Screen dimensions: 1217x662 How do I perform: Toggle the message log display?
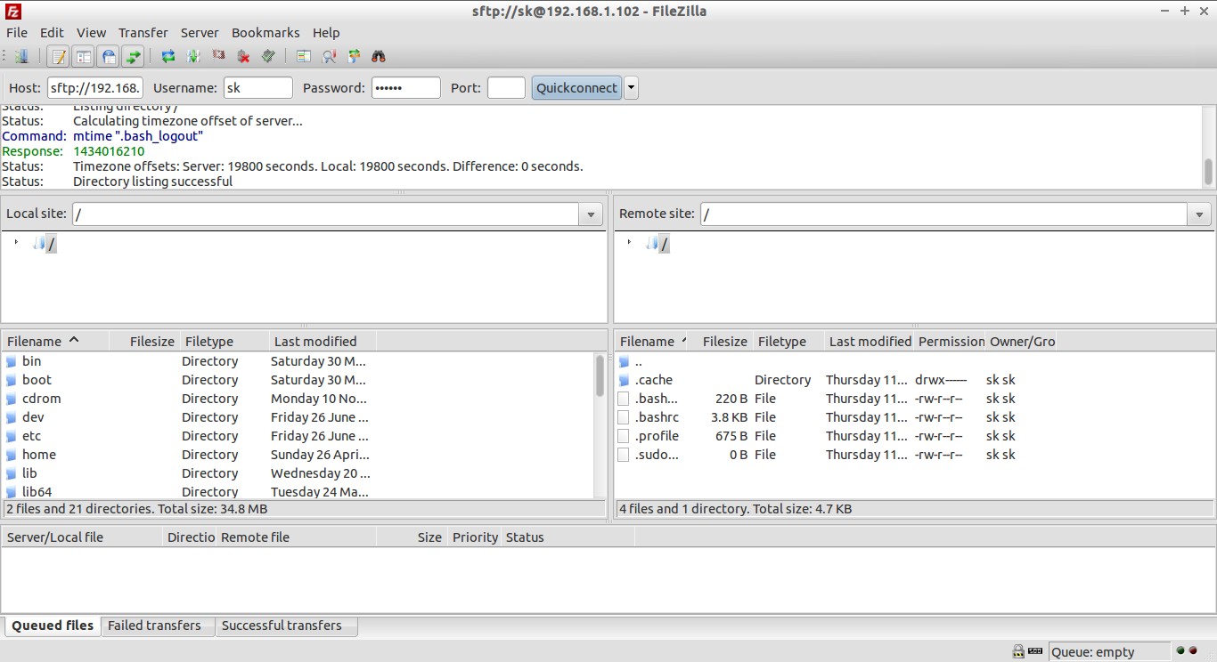pyautogui.click(x=59, y=56)
